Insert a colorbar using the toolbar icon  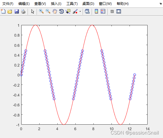pos(96,11)
